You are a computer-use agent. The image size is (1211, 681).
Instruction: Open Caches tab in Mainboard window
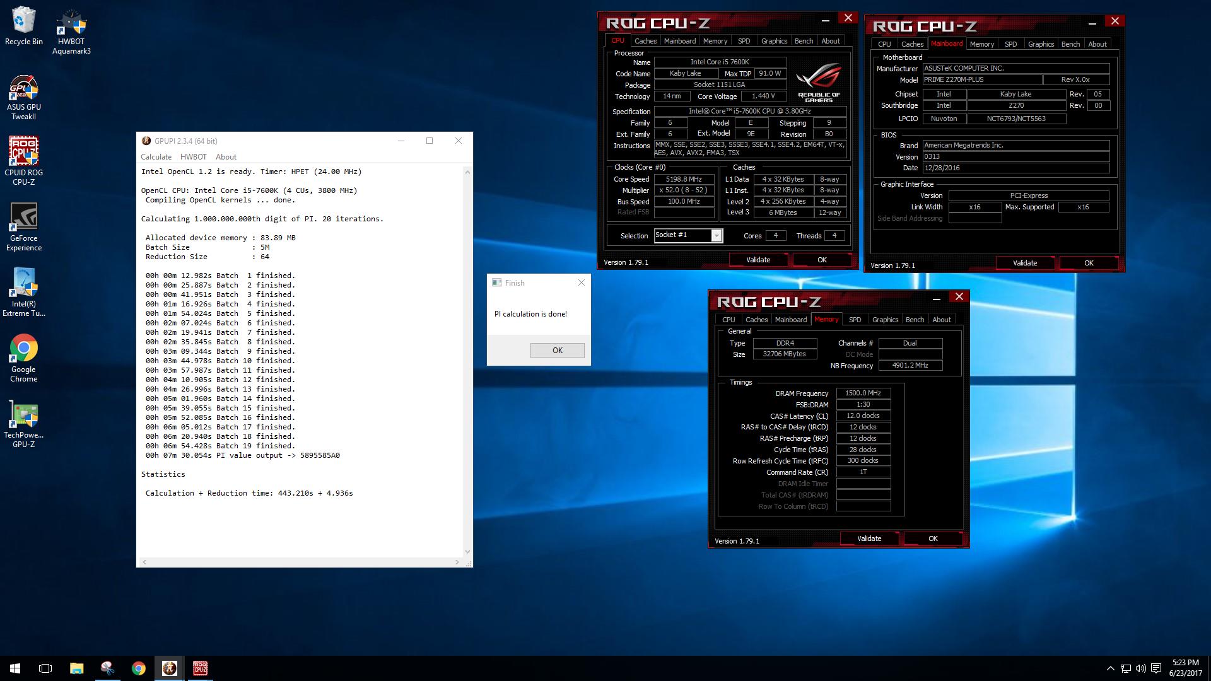[x=912, y=44]
